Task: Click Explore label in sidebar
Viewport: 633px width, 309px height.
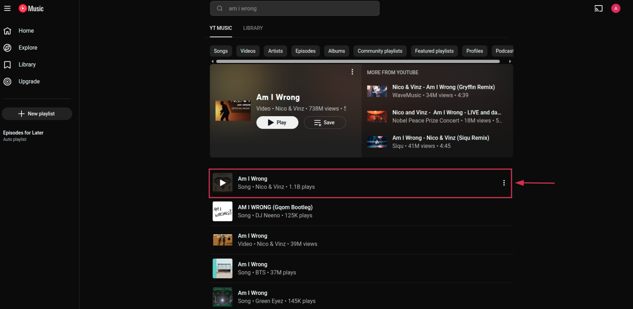Action: (28, 48)
